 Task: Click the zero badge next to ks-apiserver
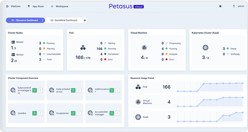click(79, 113)
